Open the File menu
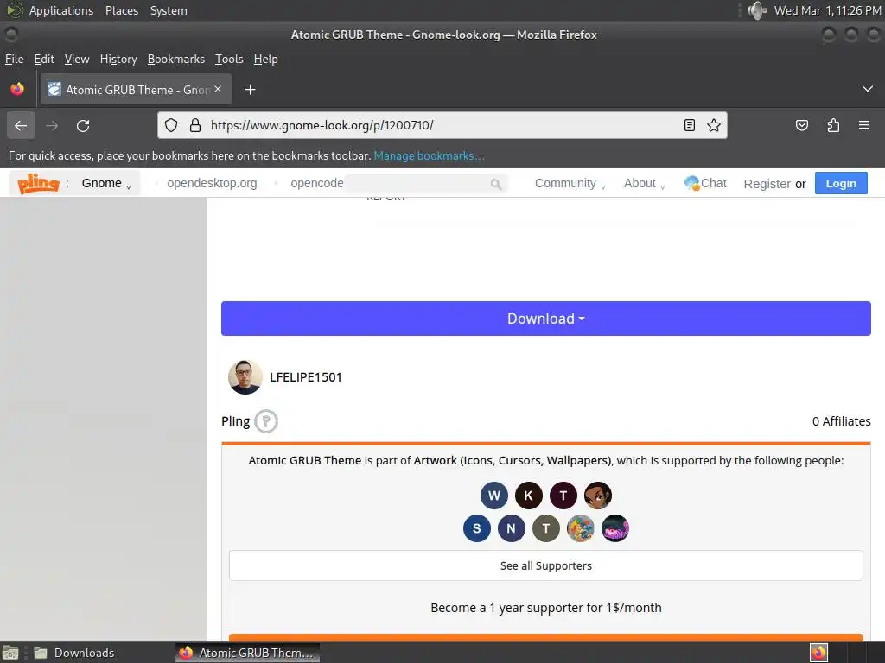 click(14, 60)
